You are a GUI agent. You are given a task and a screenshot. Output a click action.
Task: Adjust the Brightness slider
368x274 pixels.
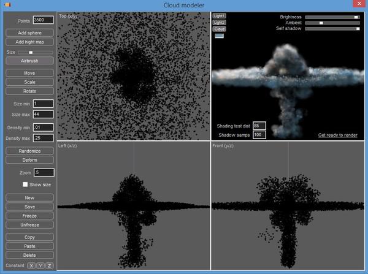(332, 17)
